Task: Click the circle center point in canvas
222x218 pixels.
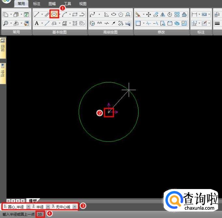Action: click(108, 112)
